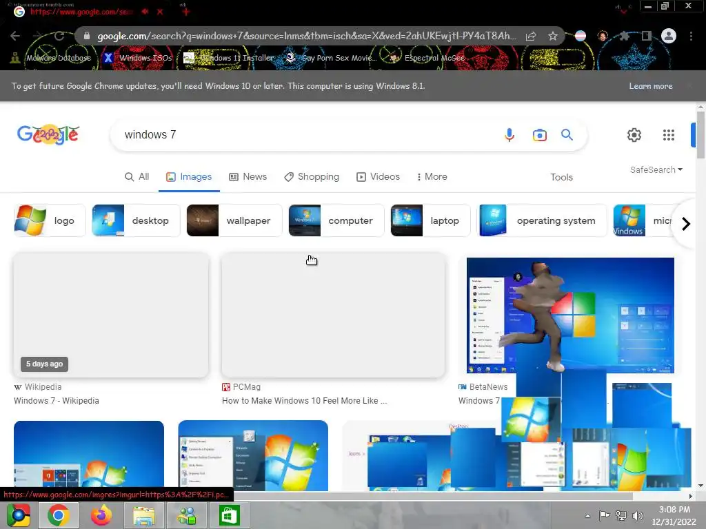Open Google quick settings gear
The image size is (706, 529).
coord(634,134)
